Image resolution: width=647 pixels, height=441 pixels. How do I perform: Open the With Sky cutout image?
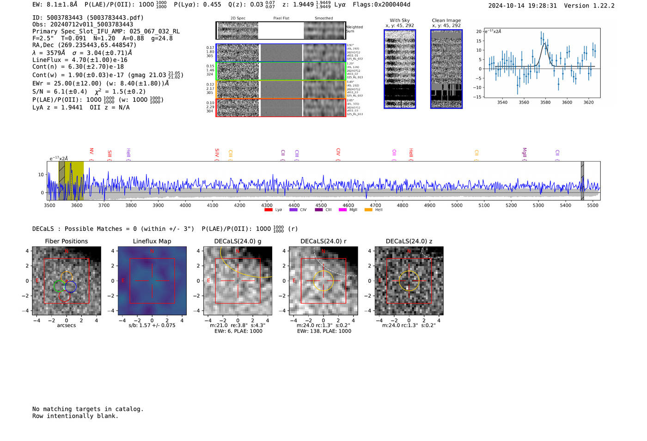pos(400,69)
